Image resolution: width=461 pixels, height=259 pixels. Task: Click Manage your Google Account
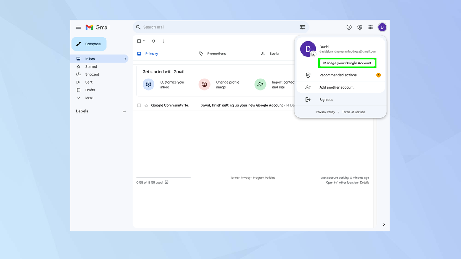tap(347, 63)
